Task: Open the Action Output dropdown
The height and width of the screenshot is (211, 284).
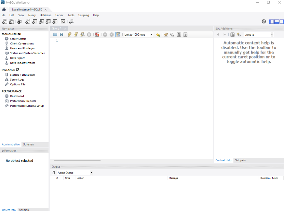Action: 74,173
